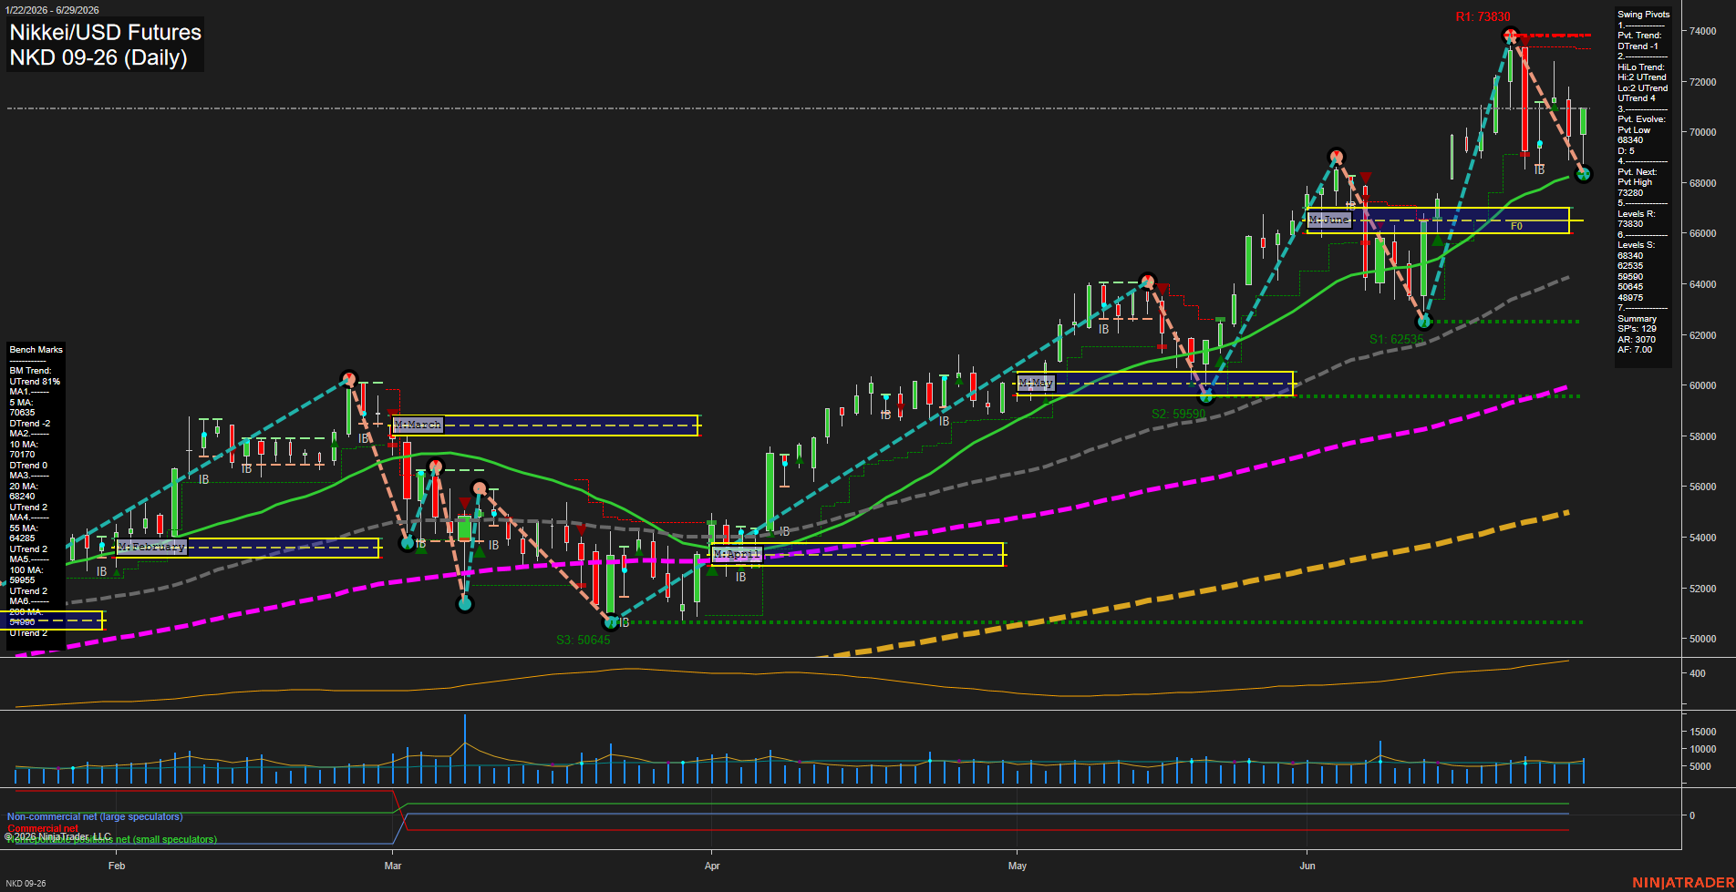Click swing pivot high marker at R1 peak
Image resolution: width=1736 pixels, height=892 pixels.
[x=1510, y=36]
